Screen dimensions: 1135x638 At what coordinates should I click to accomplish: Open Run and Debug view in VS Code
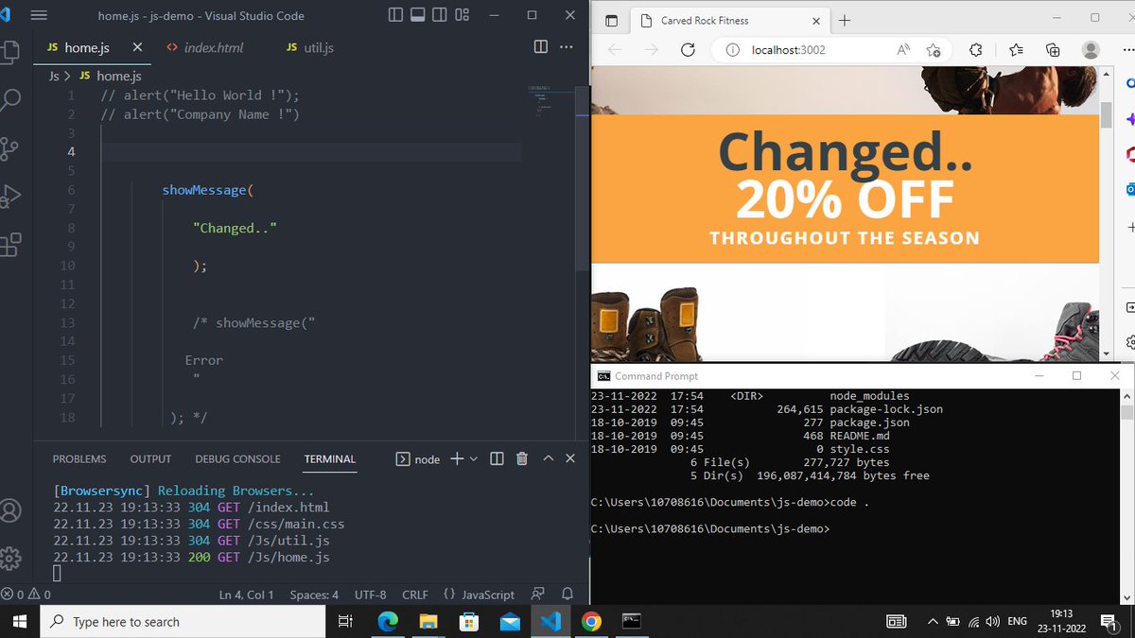9,197
